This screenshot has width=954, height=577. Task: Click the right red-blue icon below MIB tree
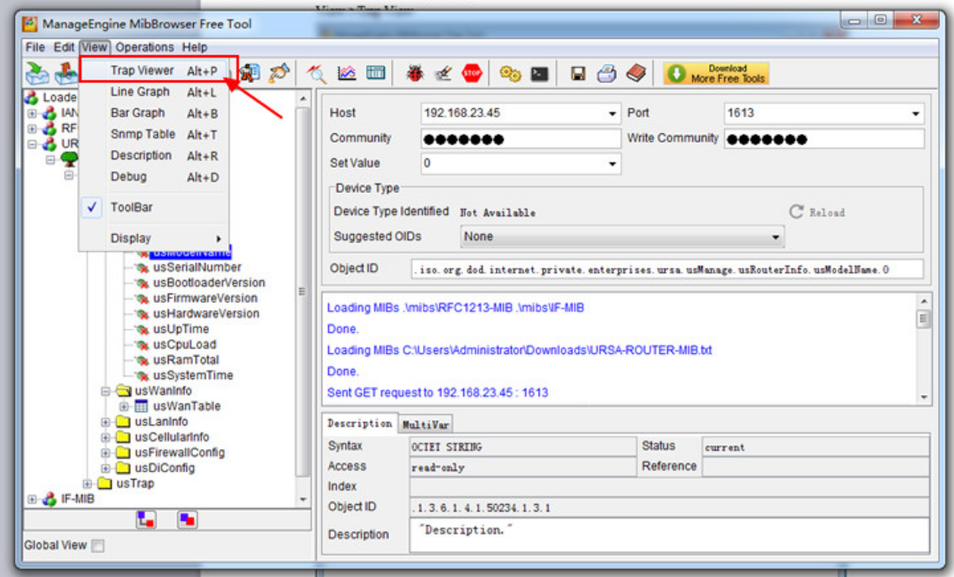point(187,520)
